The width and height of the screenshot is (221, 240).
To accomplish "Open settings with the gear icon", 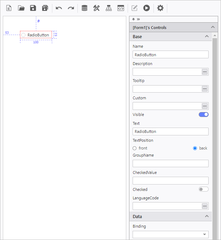I will coord(160,8).
